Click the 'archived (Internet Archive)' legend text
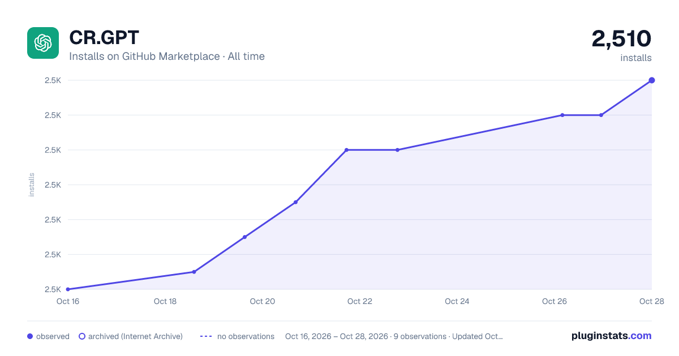Viewport: 679px width, 356px height. 135,336
